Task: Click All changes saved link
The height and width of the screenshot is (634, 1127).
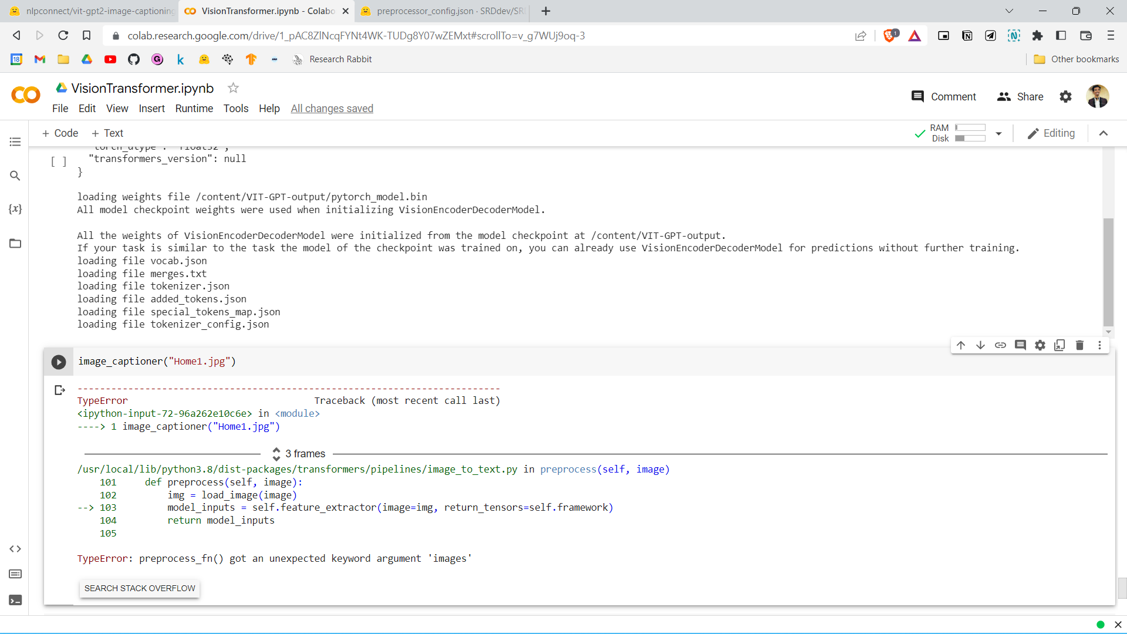Action: pyautogui.click(x=332, y=109)
